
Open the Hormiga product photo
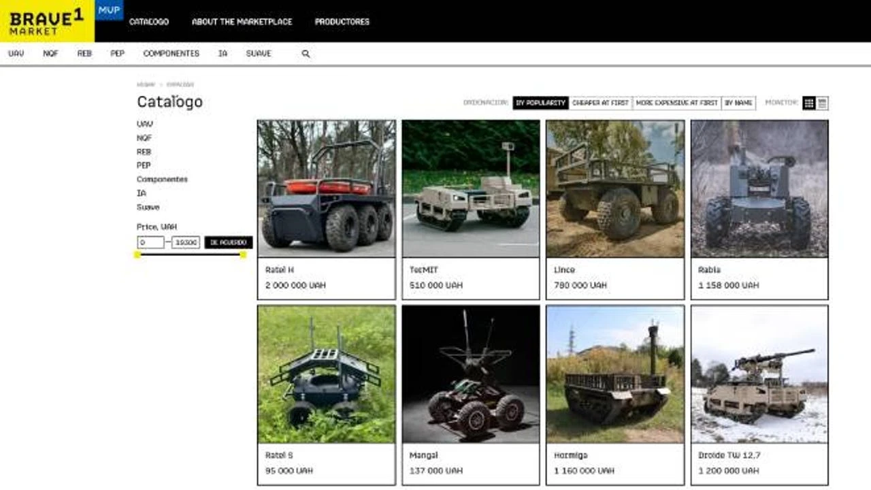point(615,374)
